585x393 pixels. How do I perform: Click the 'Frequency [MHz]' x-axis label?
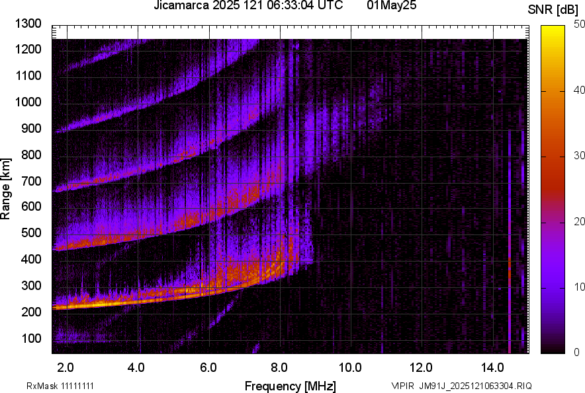coord(290,386)
